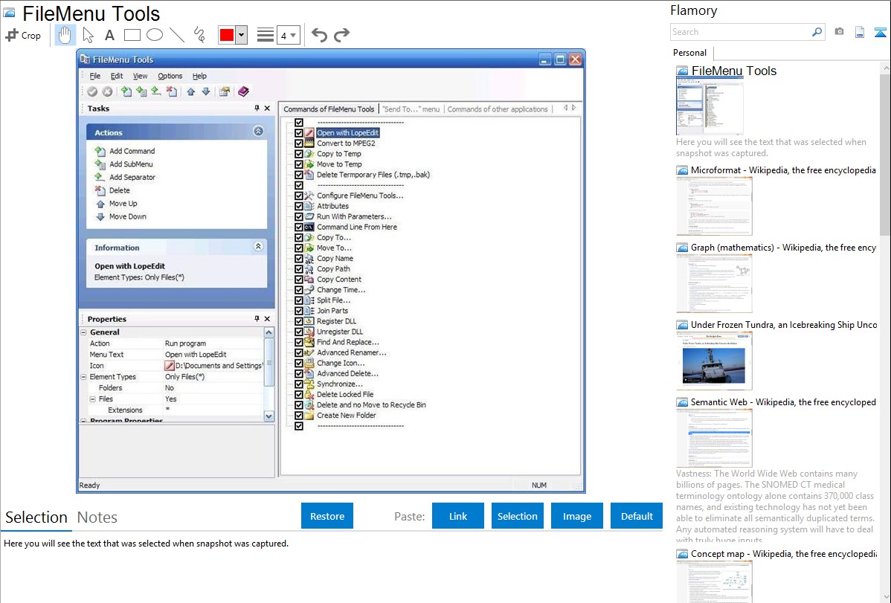Image resolution: width=891 pixels, height=603 pixels.
Task: Pick the rectangle shape tool
Action: [132, 35]
